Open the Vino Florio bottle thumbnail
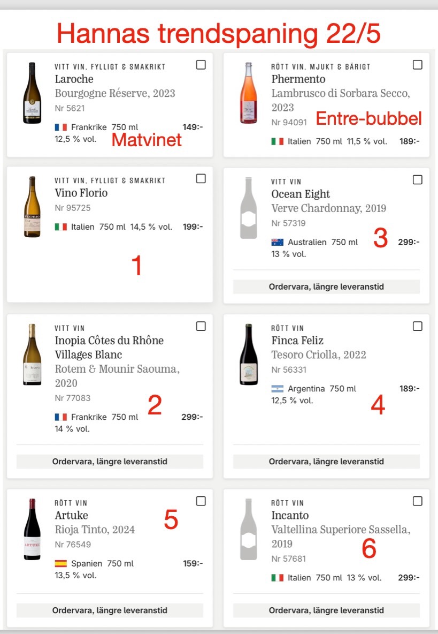 coord(32,207)
